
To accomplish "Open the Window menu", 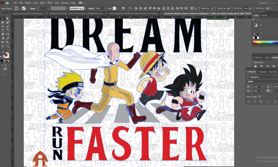I will tap(65, 3).
